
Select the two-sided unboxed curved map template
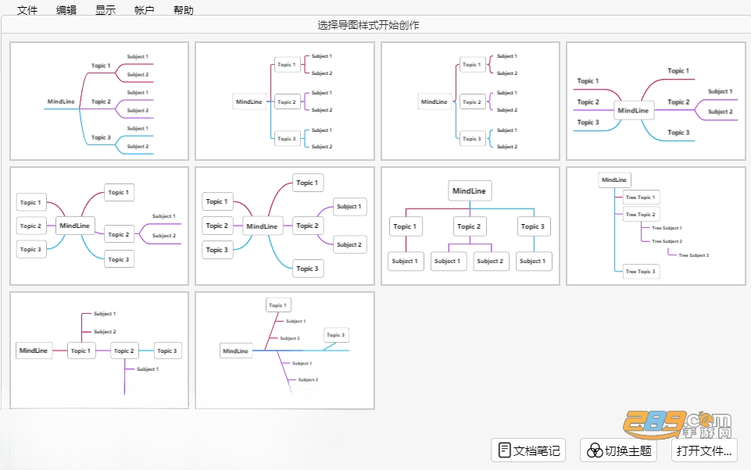tap(656, 101)
